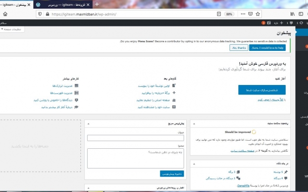Screen dimensions: 308x192
Task: Open برگه درباره را بیافزایید link
Action: point(155,93)
